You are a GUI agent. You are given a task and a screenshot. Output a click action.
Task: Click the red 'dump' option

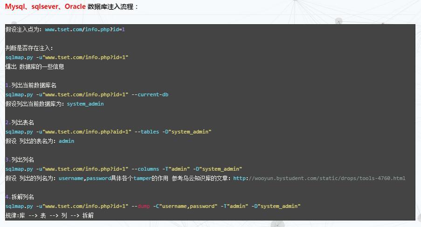click(144, 207)
